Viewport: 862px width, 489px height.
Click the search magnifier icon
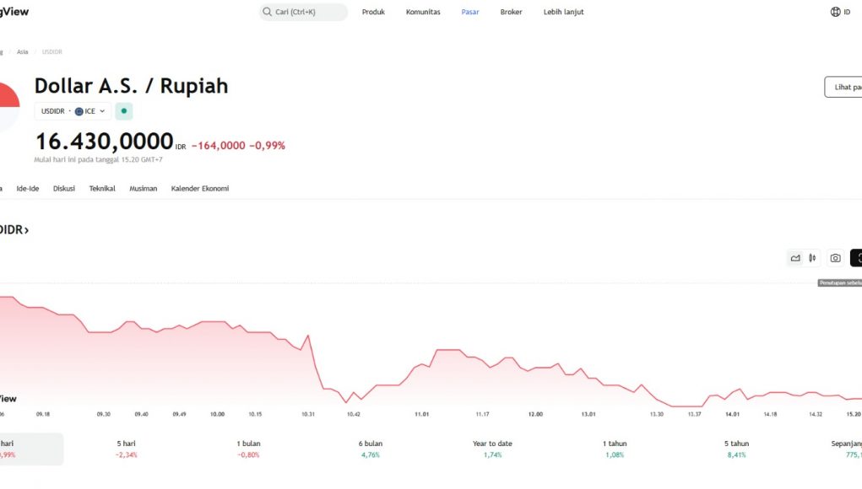tap(267, 12)
